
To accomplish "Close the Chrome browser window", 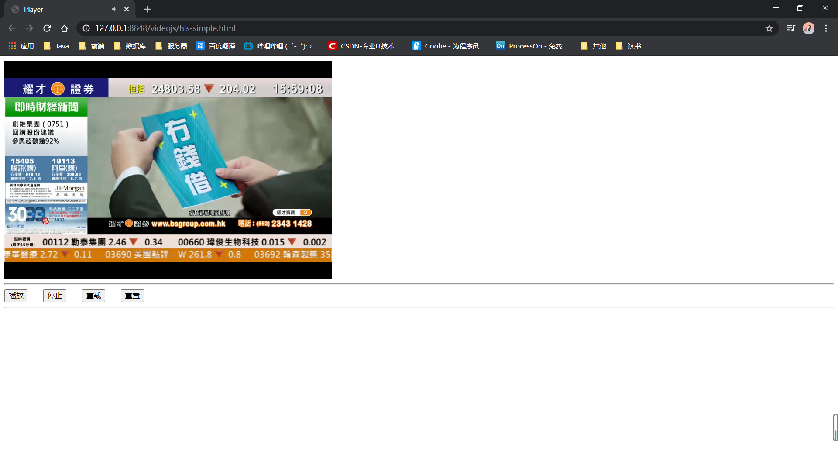I will [825, 8].
